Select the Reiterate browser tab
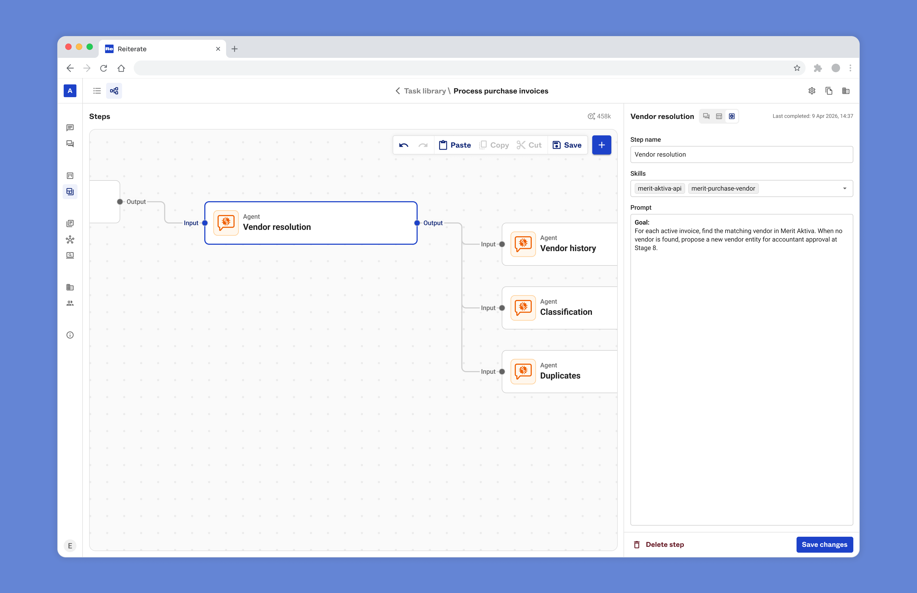This screenshot has height=593, width=917. pyautogui.click(x=162, y=49)
